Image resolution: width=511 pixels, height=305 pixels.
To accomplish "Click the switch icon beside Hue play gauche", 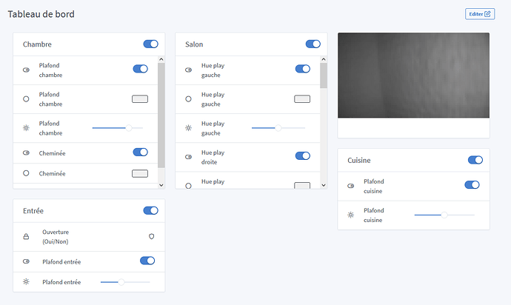I will point(188,70).
